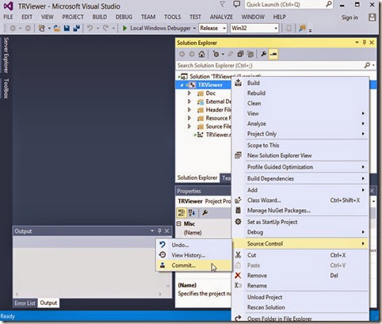Toggle the highlighted Preview Selected Items button

273,54
